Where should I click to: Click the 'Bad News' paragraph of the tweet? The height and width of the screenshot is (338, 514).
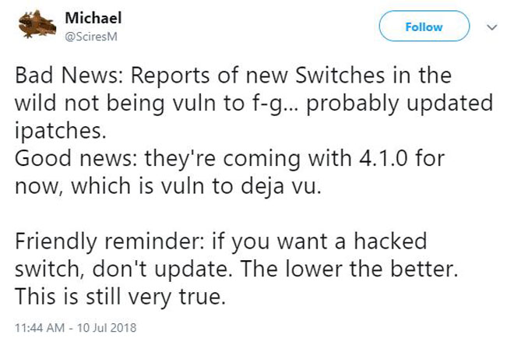[x=254, y=103]
